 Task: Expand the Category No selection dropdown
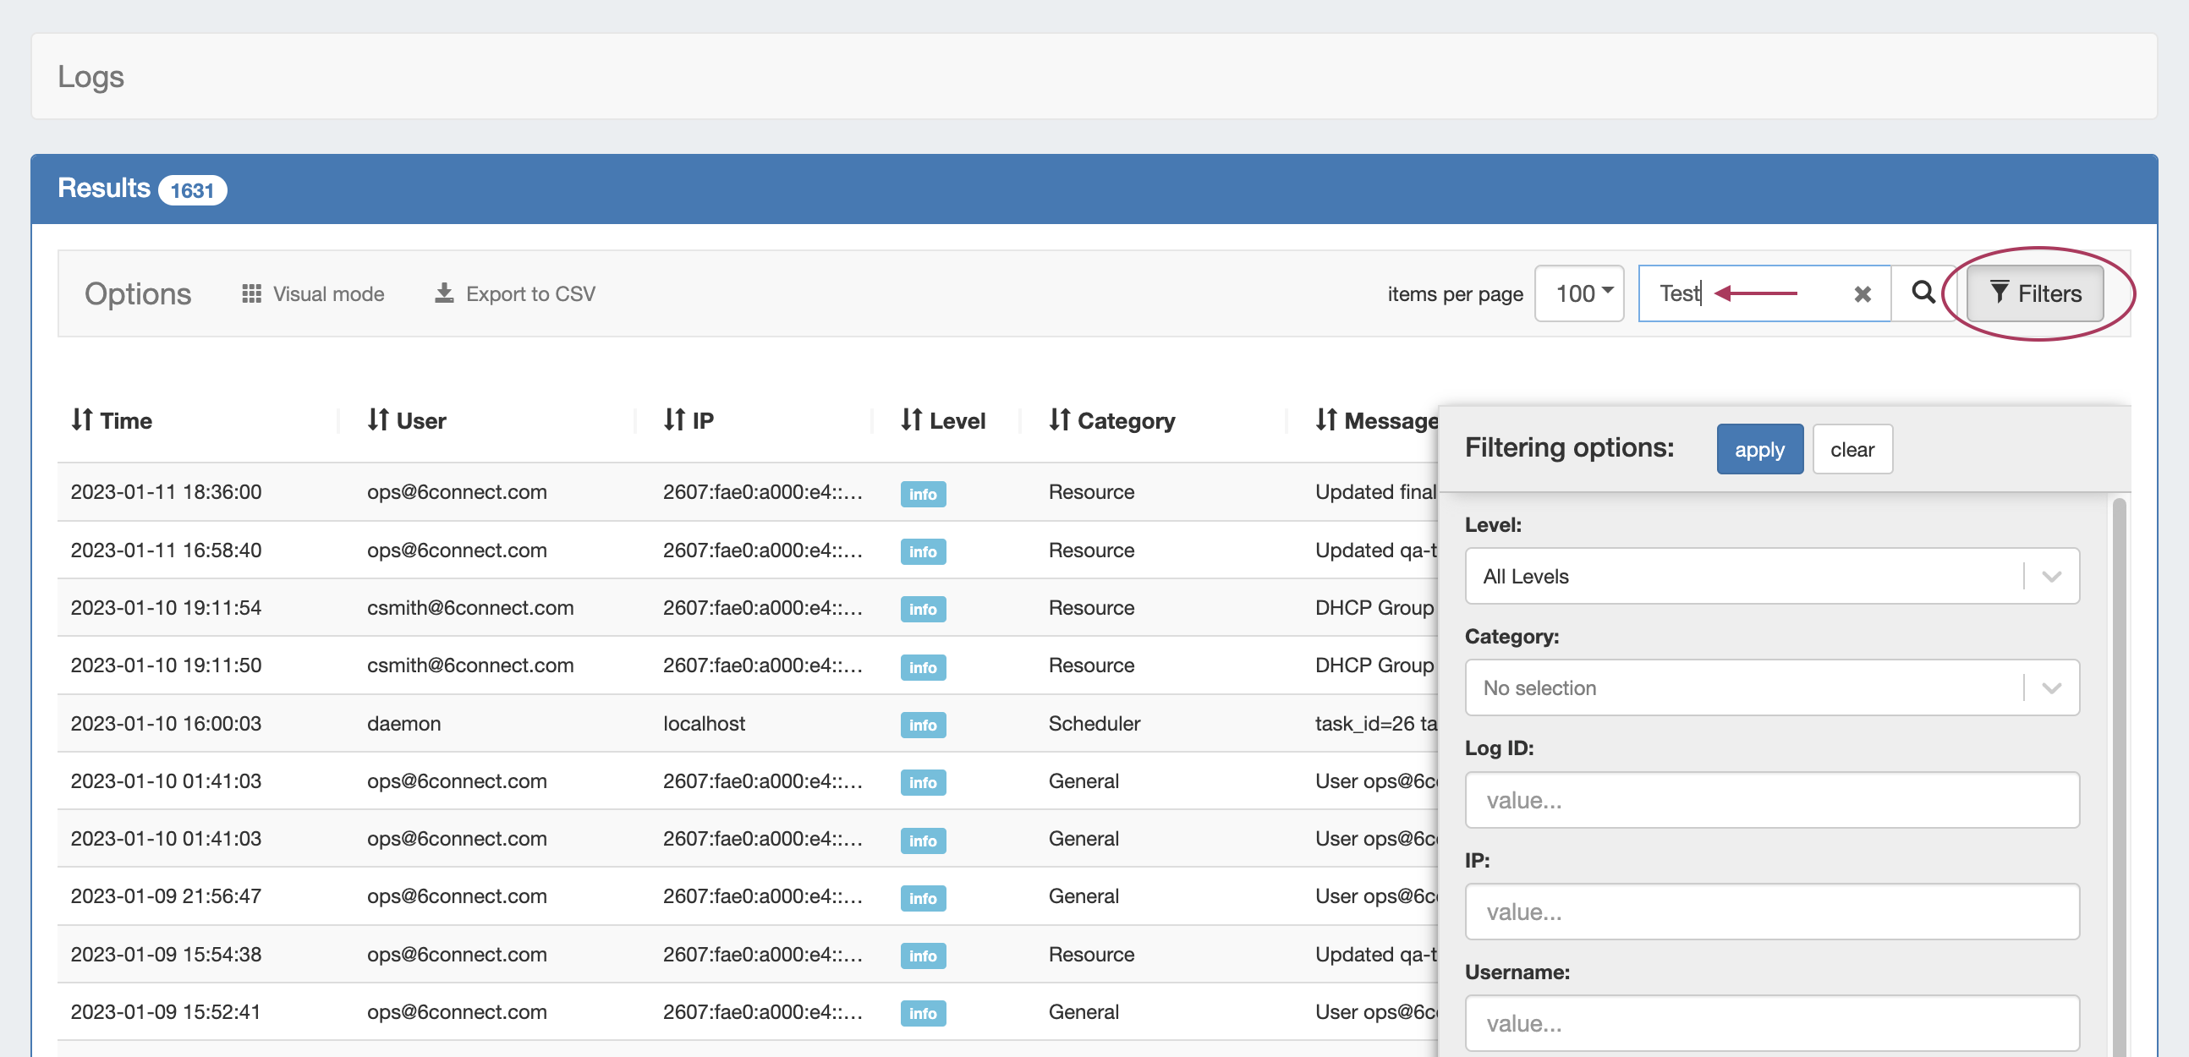(x=1772, y=687)
